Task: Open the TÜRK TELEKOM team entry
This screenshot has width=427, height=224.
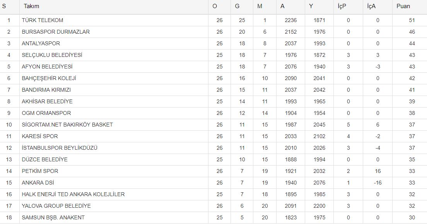Action: click(43, 20)
